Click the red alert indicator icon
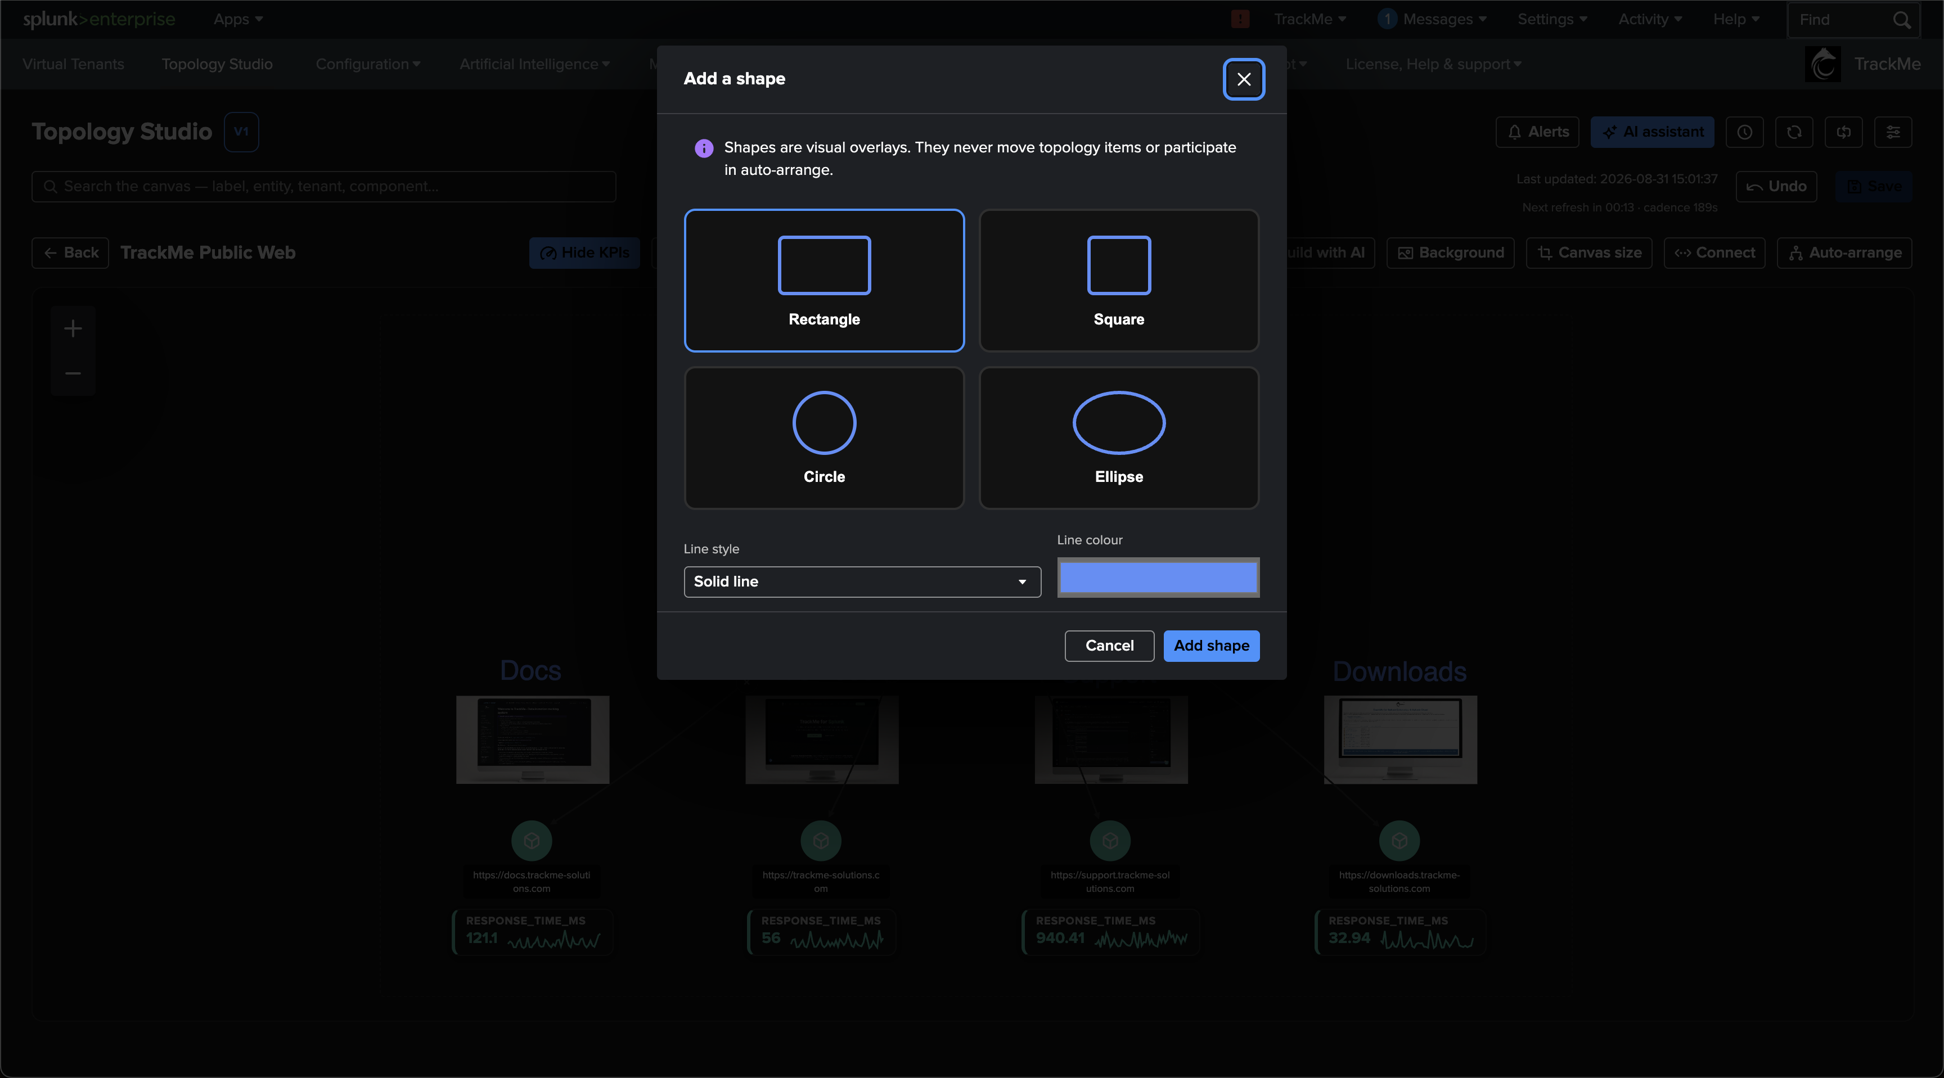 [1240, 20]
